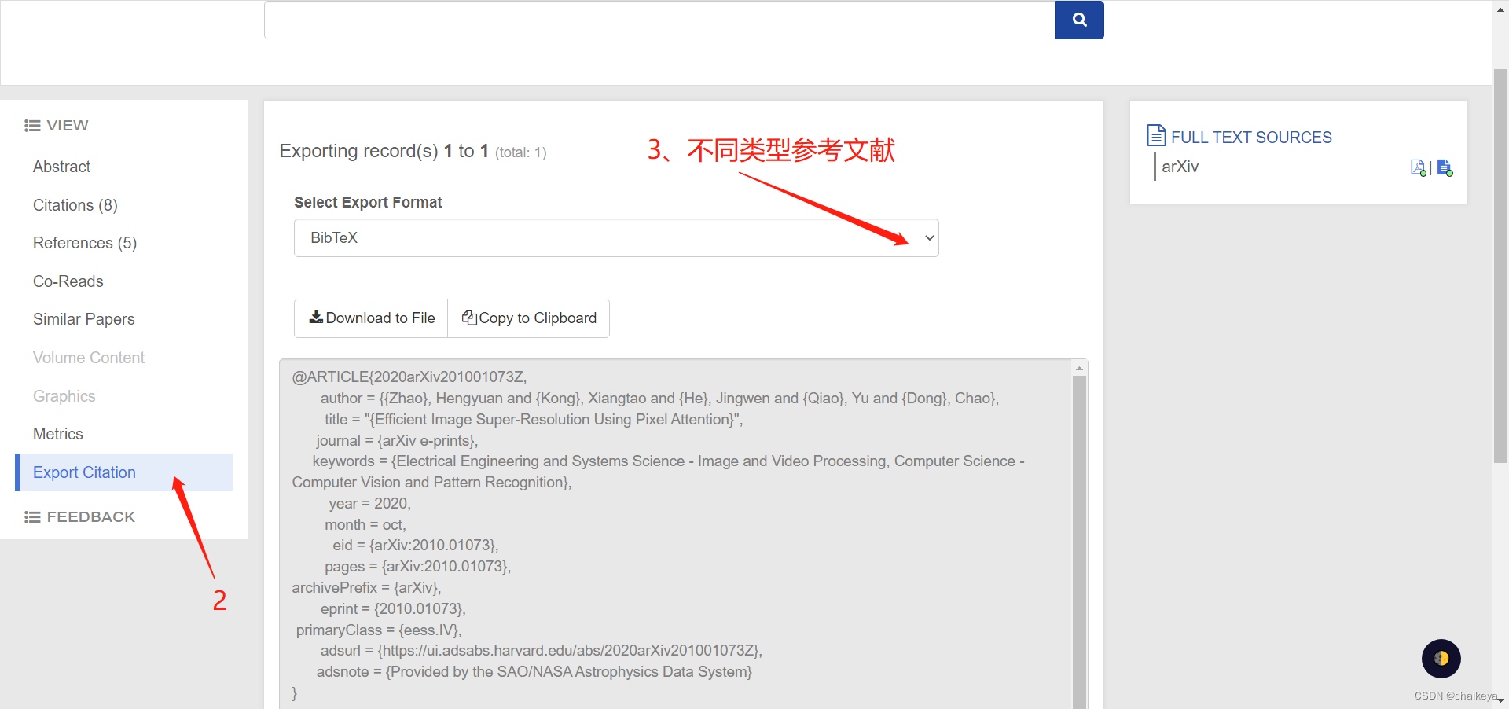Open the Abstract view
Viewport: 1509px width, 709px height.
coord(61,167)
